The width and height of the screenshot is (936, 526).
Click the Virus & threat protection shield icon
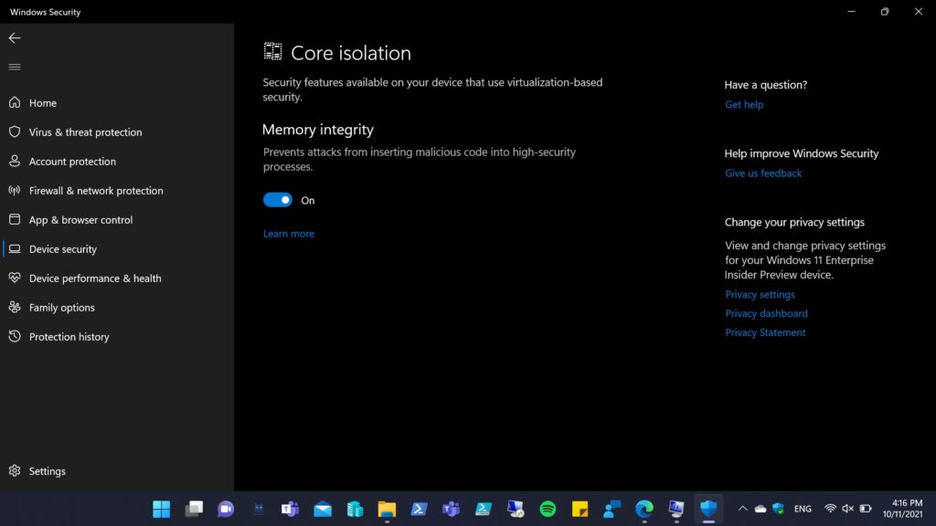pos(14,132)
